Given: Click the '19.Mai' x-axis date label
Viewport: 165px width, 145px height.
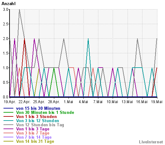Looking at the screenshot, I should [x=157, y=102].
